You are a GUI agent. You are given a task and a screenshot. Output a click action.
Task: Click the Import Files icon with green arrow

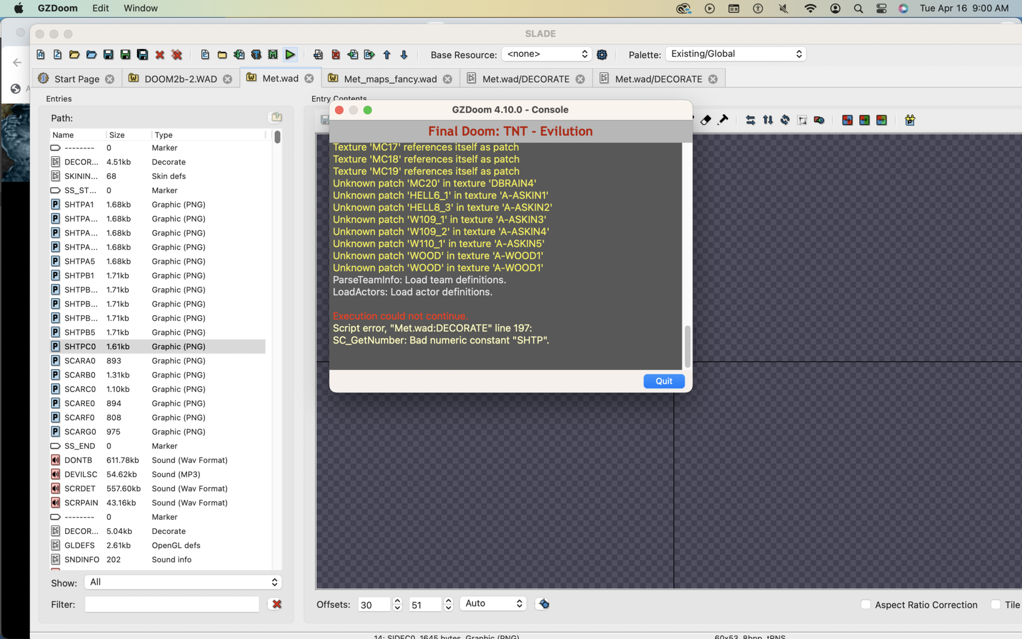click(x=239, y=54)
